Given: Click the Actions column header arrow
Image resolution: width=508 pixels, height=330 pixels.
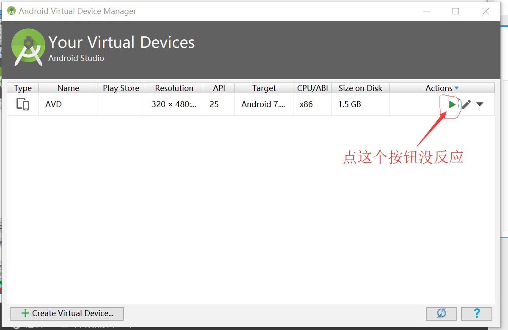Looking at the screenshot, I should pyautogui.click(x=456, y=88).
